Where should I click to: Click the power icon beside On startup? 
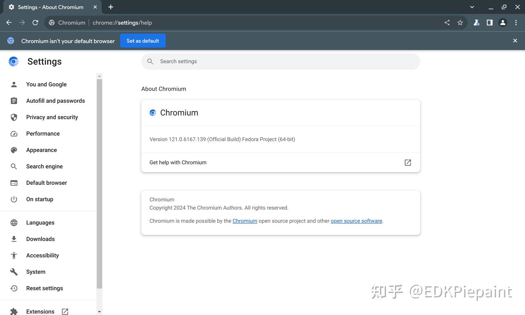(x=14, y=199)
